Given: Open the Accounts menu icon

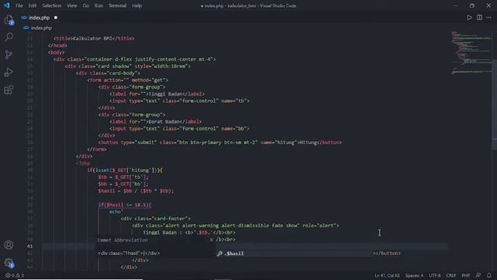Looking at the screenshot, I should (x=9, y=245).
